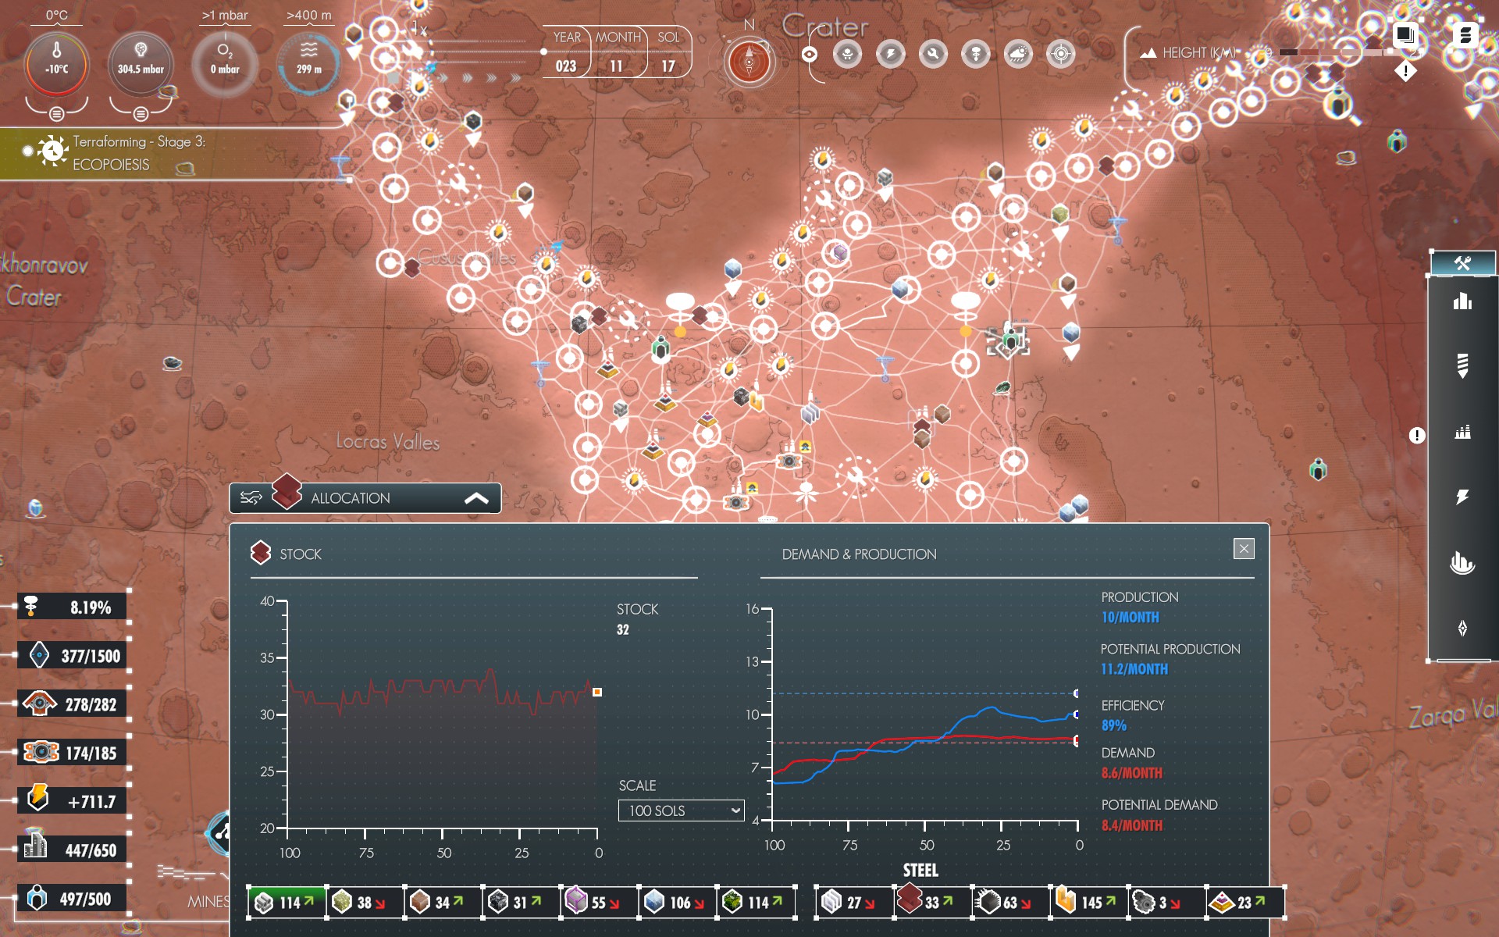The width and height of the screenshot is (1499, 937).
Task: Toggle the Terraforming Stage 3 objective marker
Action: pos(29,151)
